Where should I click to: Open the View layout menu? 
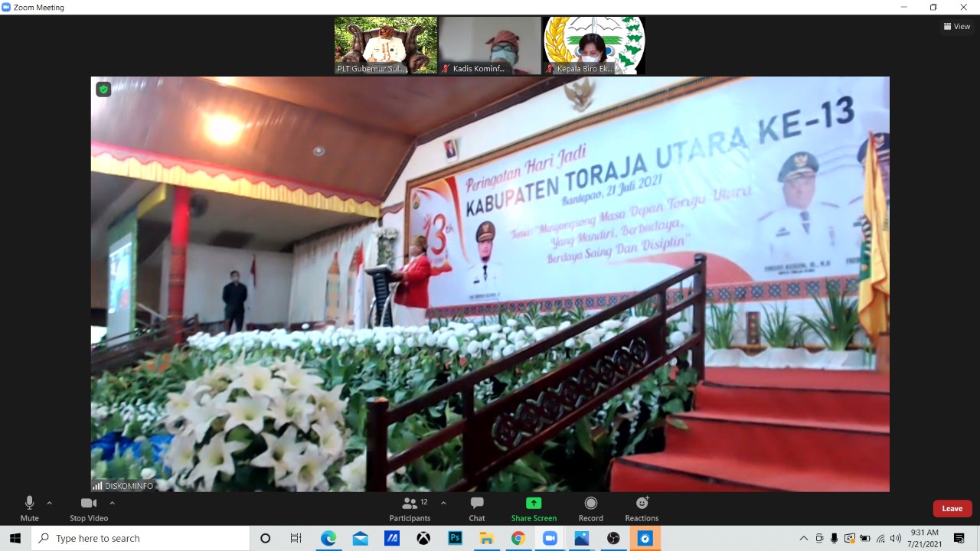pos(957,26)
